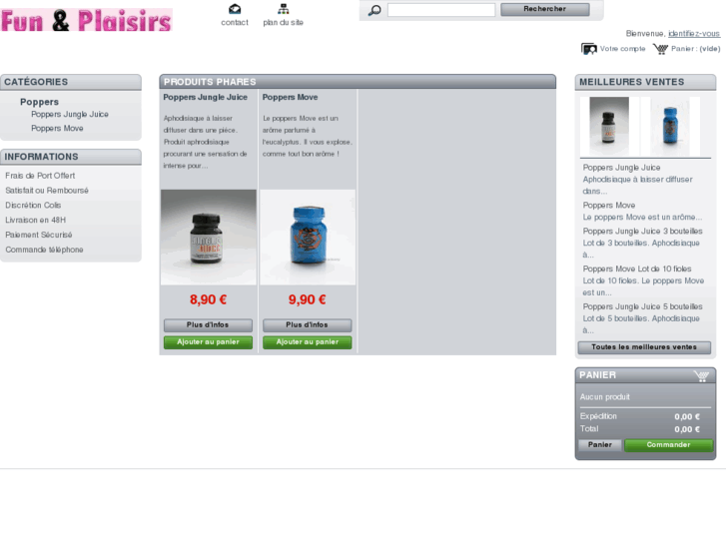This screenshot has height=544, width=726.
Task: Click Plus d'infos under 9,90 € product
Action: (x=307, y=325)
